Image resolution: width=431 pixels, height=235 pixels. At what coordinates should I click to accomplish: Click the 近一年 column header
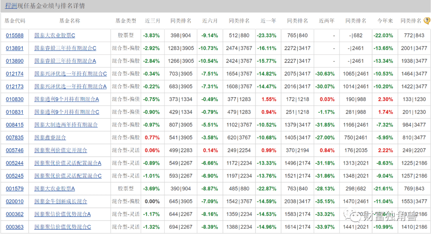point(268,21)
